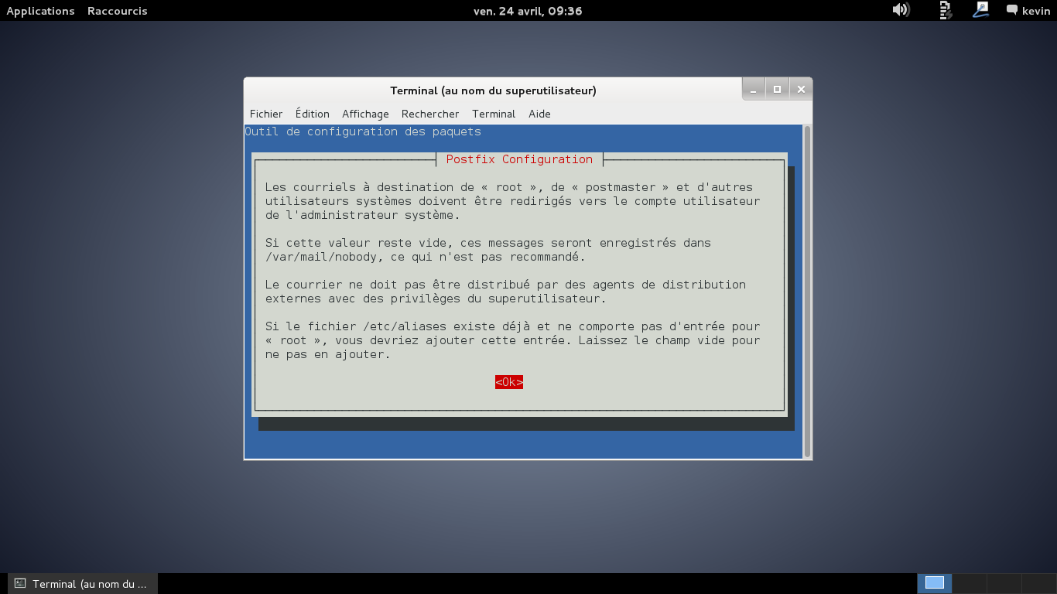1057x594 pixels.
Task: Select the Terminal taskbar entry
Action: 82,584
